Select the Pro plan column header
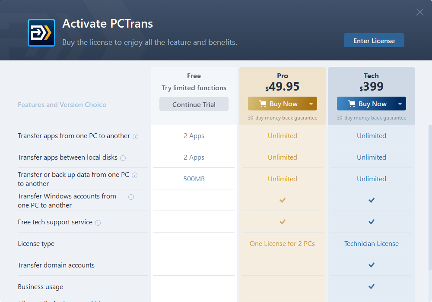The height and width of the screenshot is (302, 432). [x=283, y=76]
